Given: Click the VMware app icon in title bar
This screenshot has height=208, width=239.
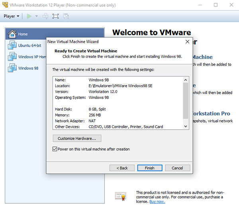Looking at the screenshot, I should (x=4, y=5).
